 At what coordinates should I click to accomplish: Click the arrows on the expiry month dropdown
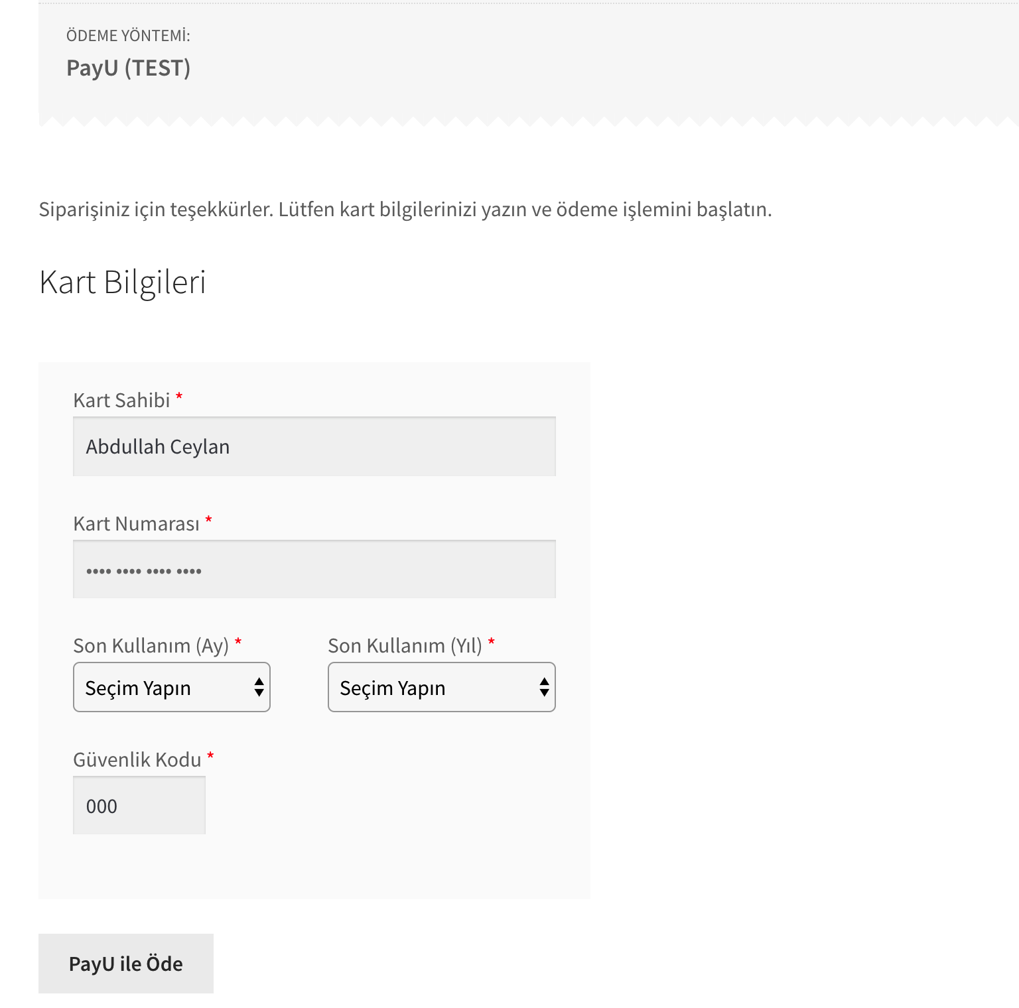tap(259, 687)
